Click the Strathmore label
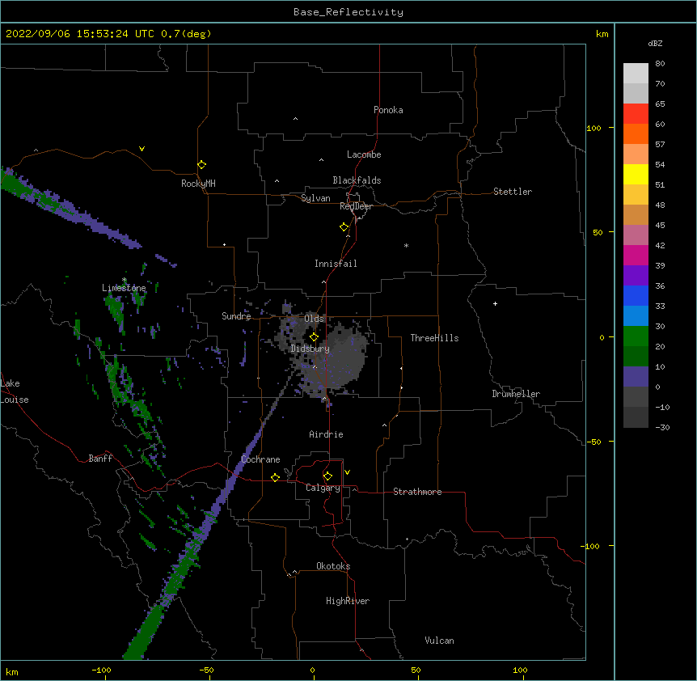The image size is (697, 681). click(417, 492)
